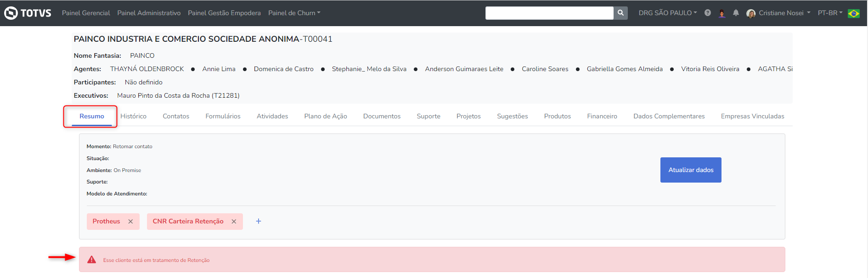
Task: Click the Protheus tag label
Action: [106, 221]
